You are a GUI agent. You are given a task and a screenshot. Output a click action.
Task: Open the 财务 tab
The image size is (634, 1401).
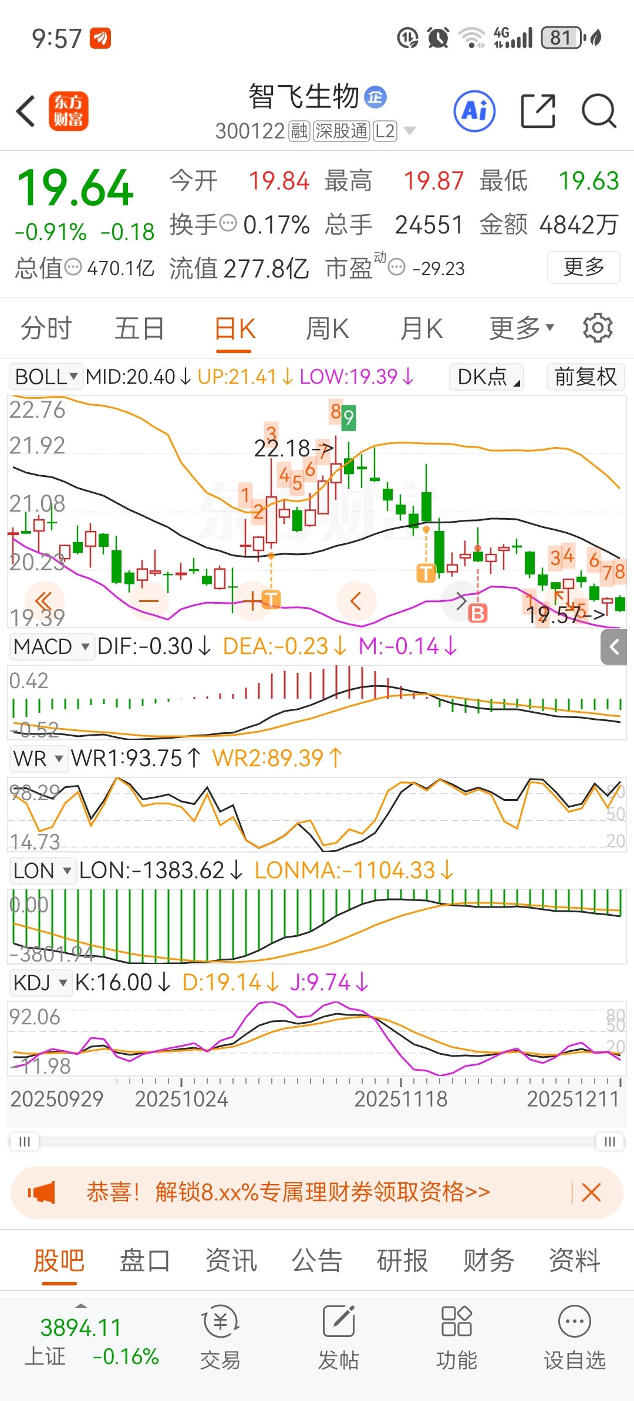coord(488,1260)
